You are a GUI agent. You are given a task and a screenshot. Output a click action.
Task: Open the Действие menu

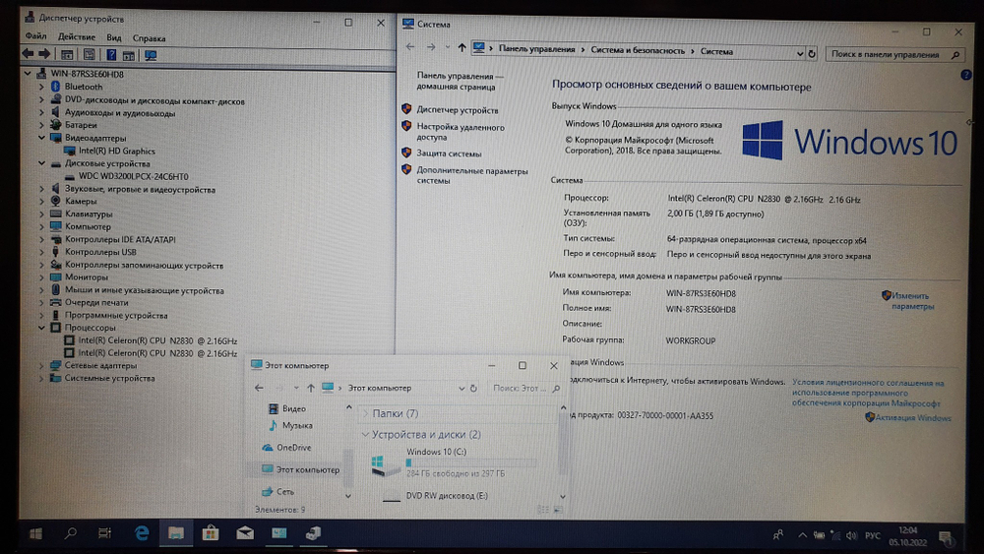pos(77,37)
